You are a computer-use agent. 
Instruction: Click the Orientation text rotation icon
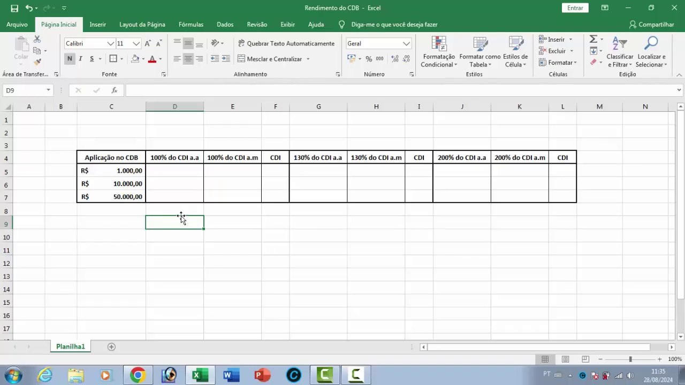[x=215, y=43]
